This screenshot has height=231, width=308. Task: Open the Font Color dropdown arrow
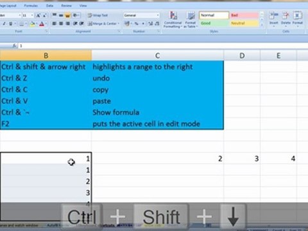coord(46,24)
